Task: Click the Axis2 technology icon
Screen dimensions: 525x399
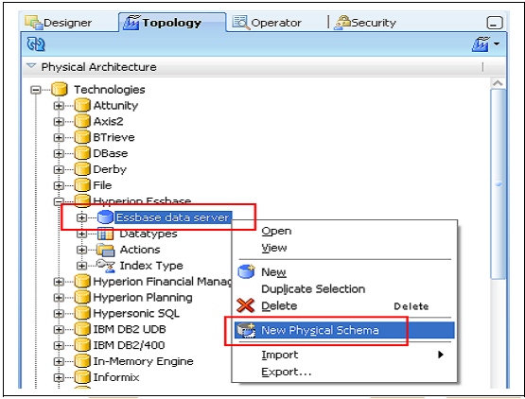Action: point(82,121)
